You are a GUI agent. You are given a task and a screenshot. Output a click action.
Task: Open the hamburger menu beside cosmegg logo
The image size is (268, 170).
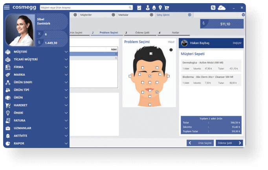tap(7, 7)
